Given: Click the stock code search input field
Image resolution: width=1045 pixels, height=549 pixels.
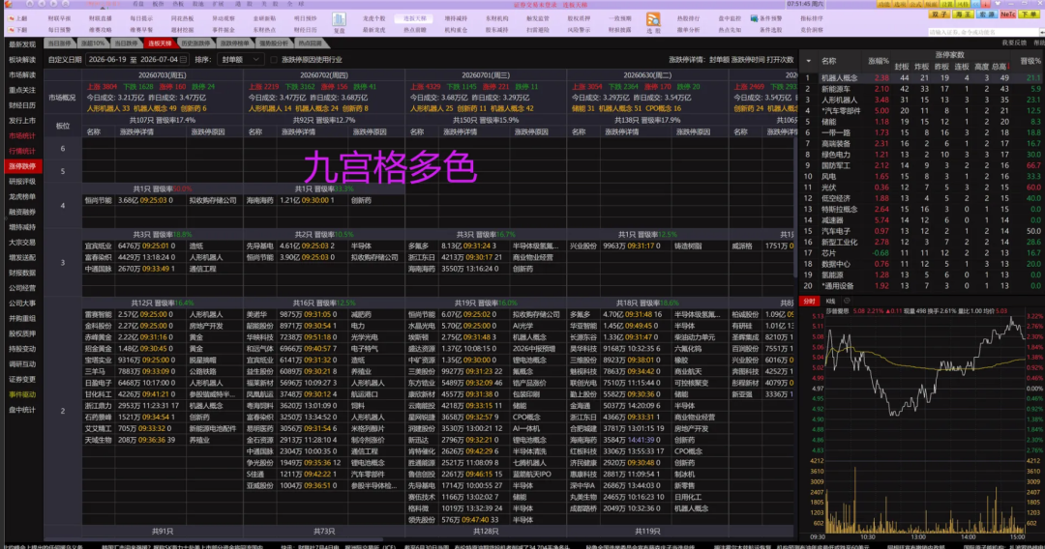Looking at the screenshot, I should click(984, 32).
